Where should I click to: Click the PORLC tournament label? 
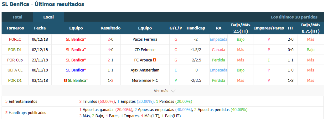pos(15,39)
